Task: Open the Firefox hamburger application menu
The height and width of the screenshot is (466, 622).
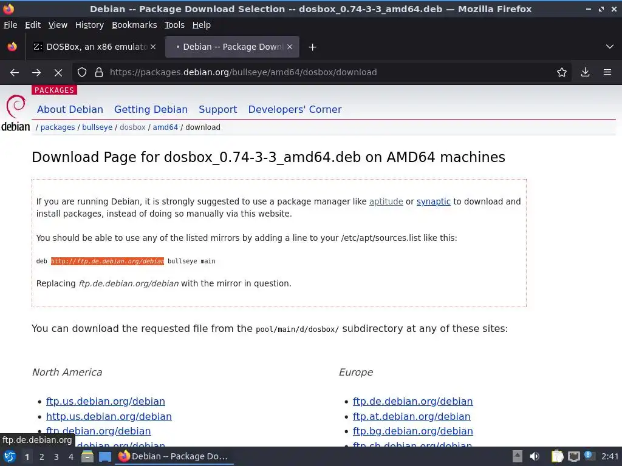Action: (607, 73)
